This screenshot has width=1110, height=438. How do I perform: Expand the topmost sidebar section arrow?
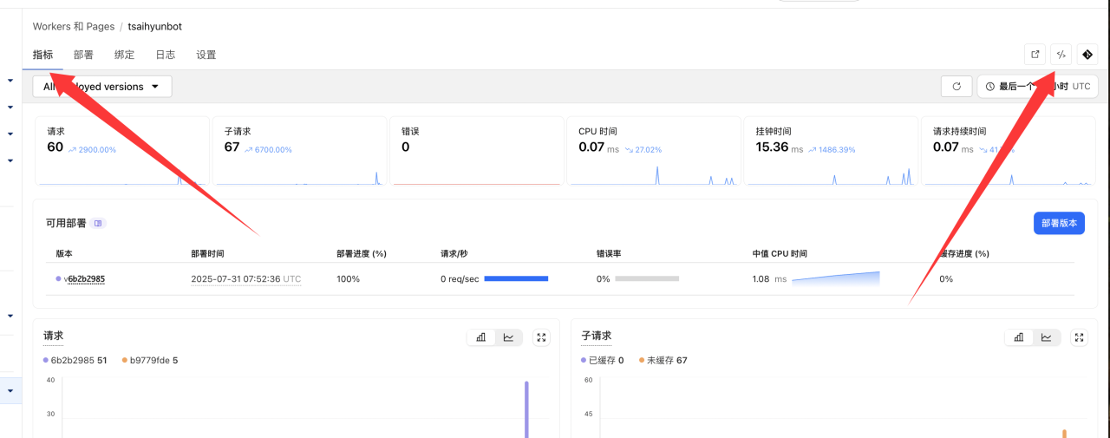[x=10, y=81]
